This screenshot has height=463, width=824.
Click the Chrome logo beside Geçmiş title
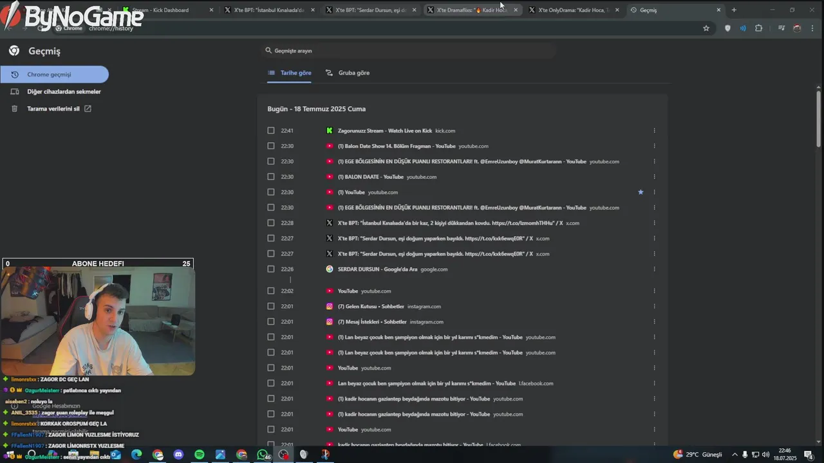[x=14, y=51]
